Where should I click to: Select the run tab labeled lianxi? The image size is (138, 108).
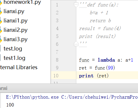tap(4, 88)
